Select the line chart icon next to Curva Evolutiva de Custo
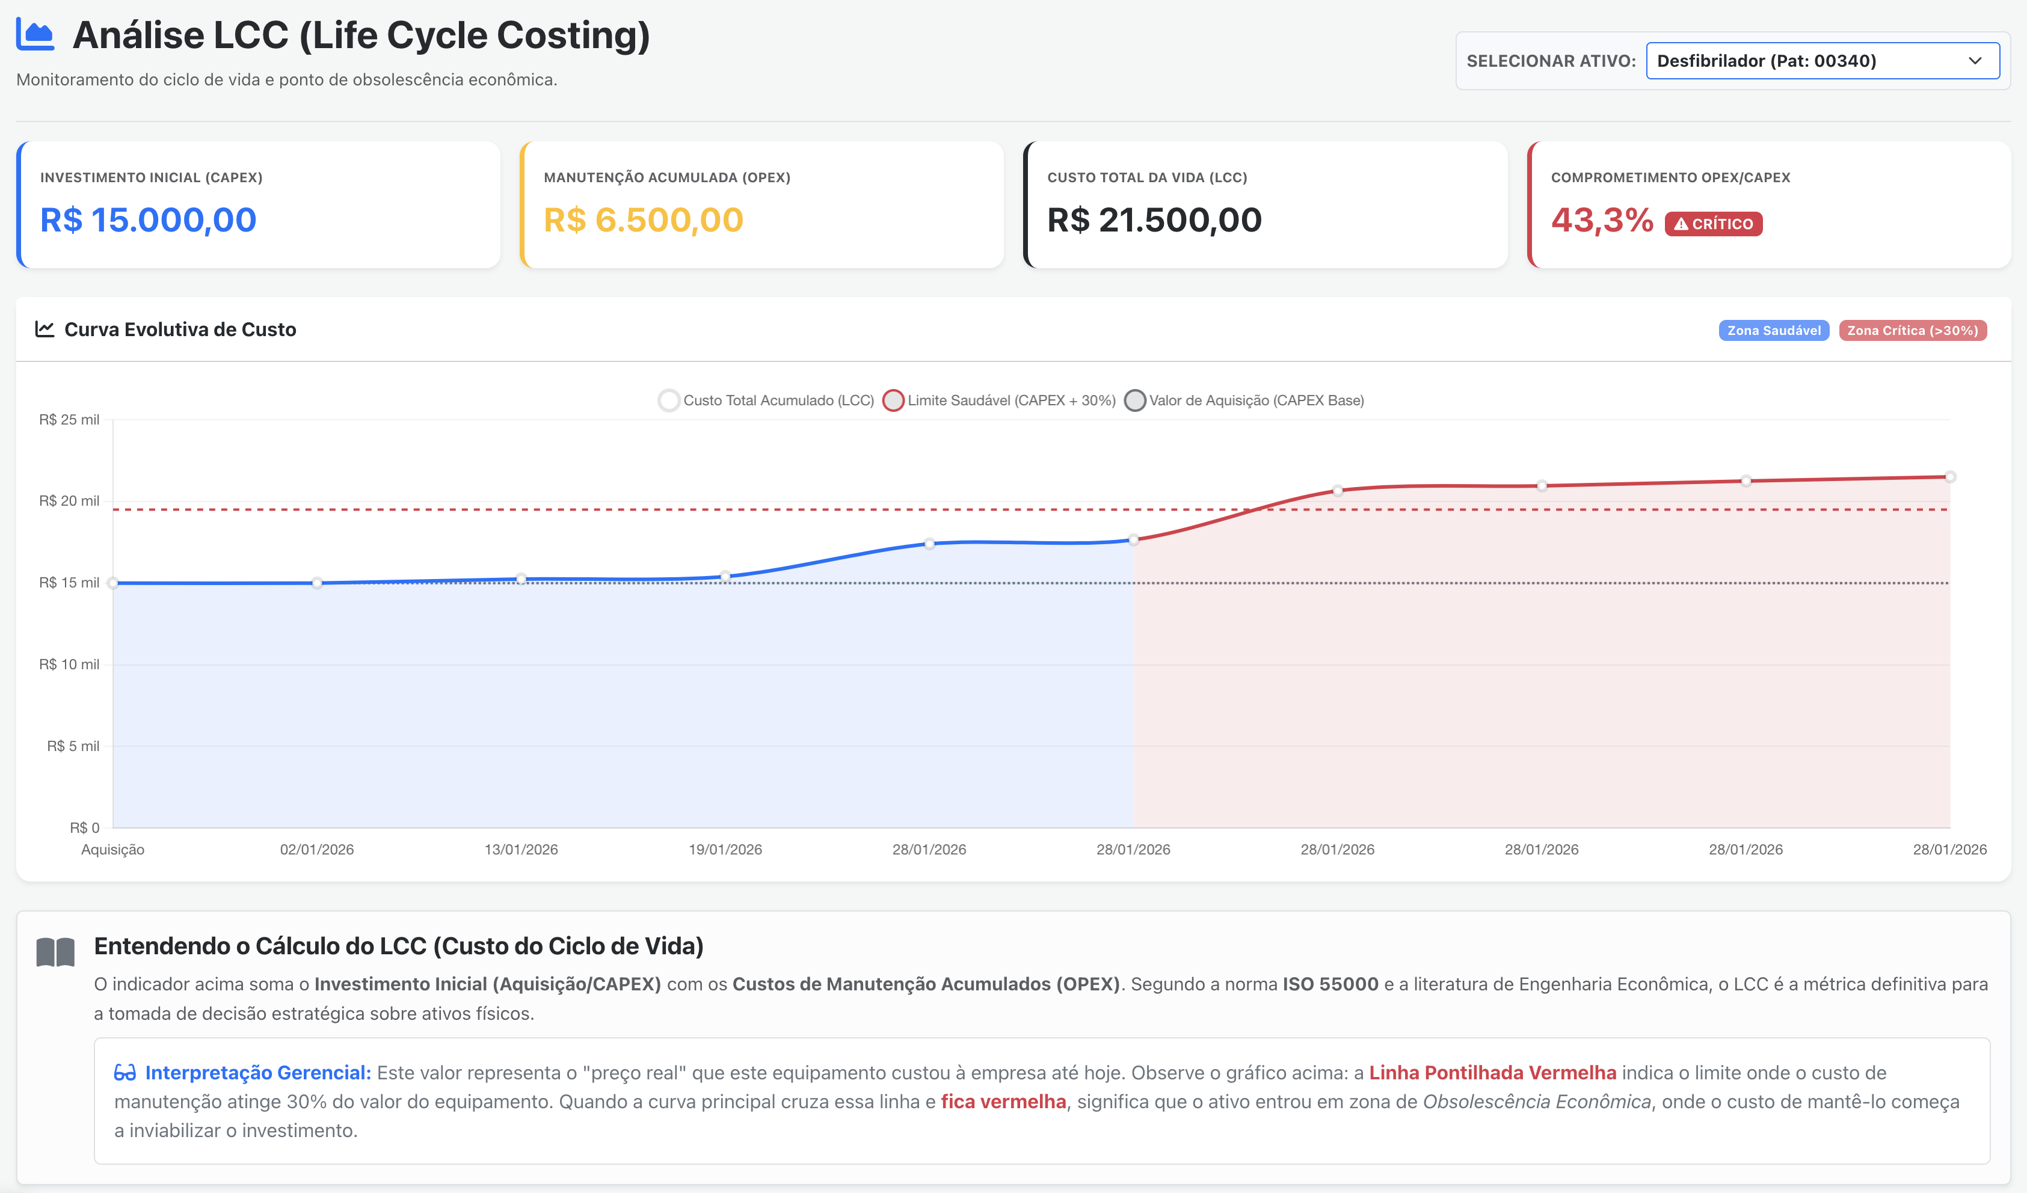This screenshot has width=2027, height=1193. (45, 329)
